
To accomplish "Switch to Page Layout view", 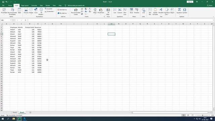I will [188, 115].
